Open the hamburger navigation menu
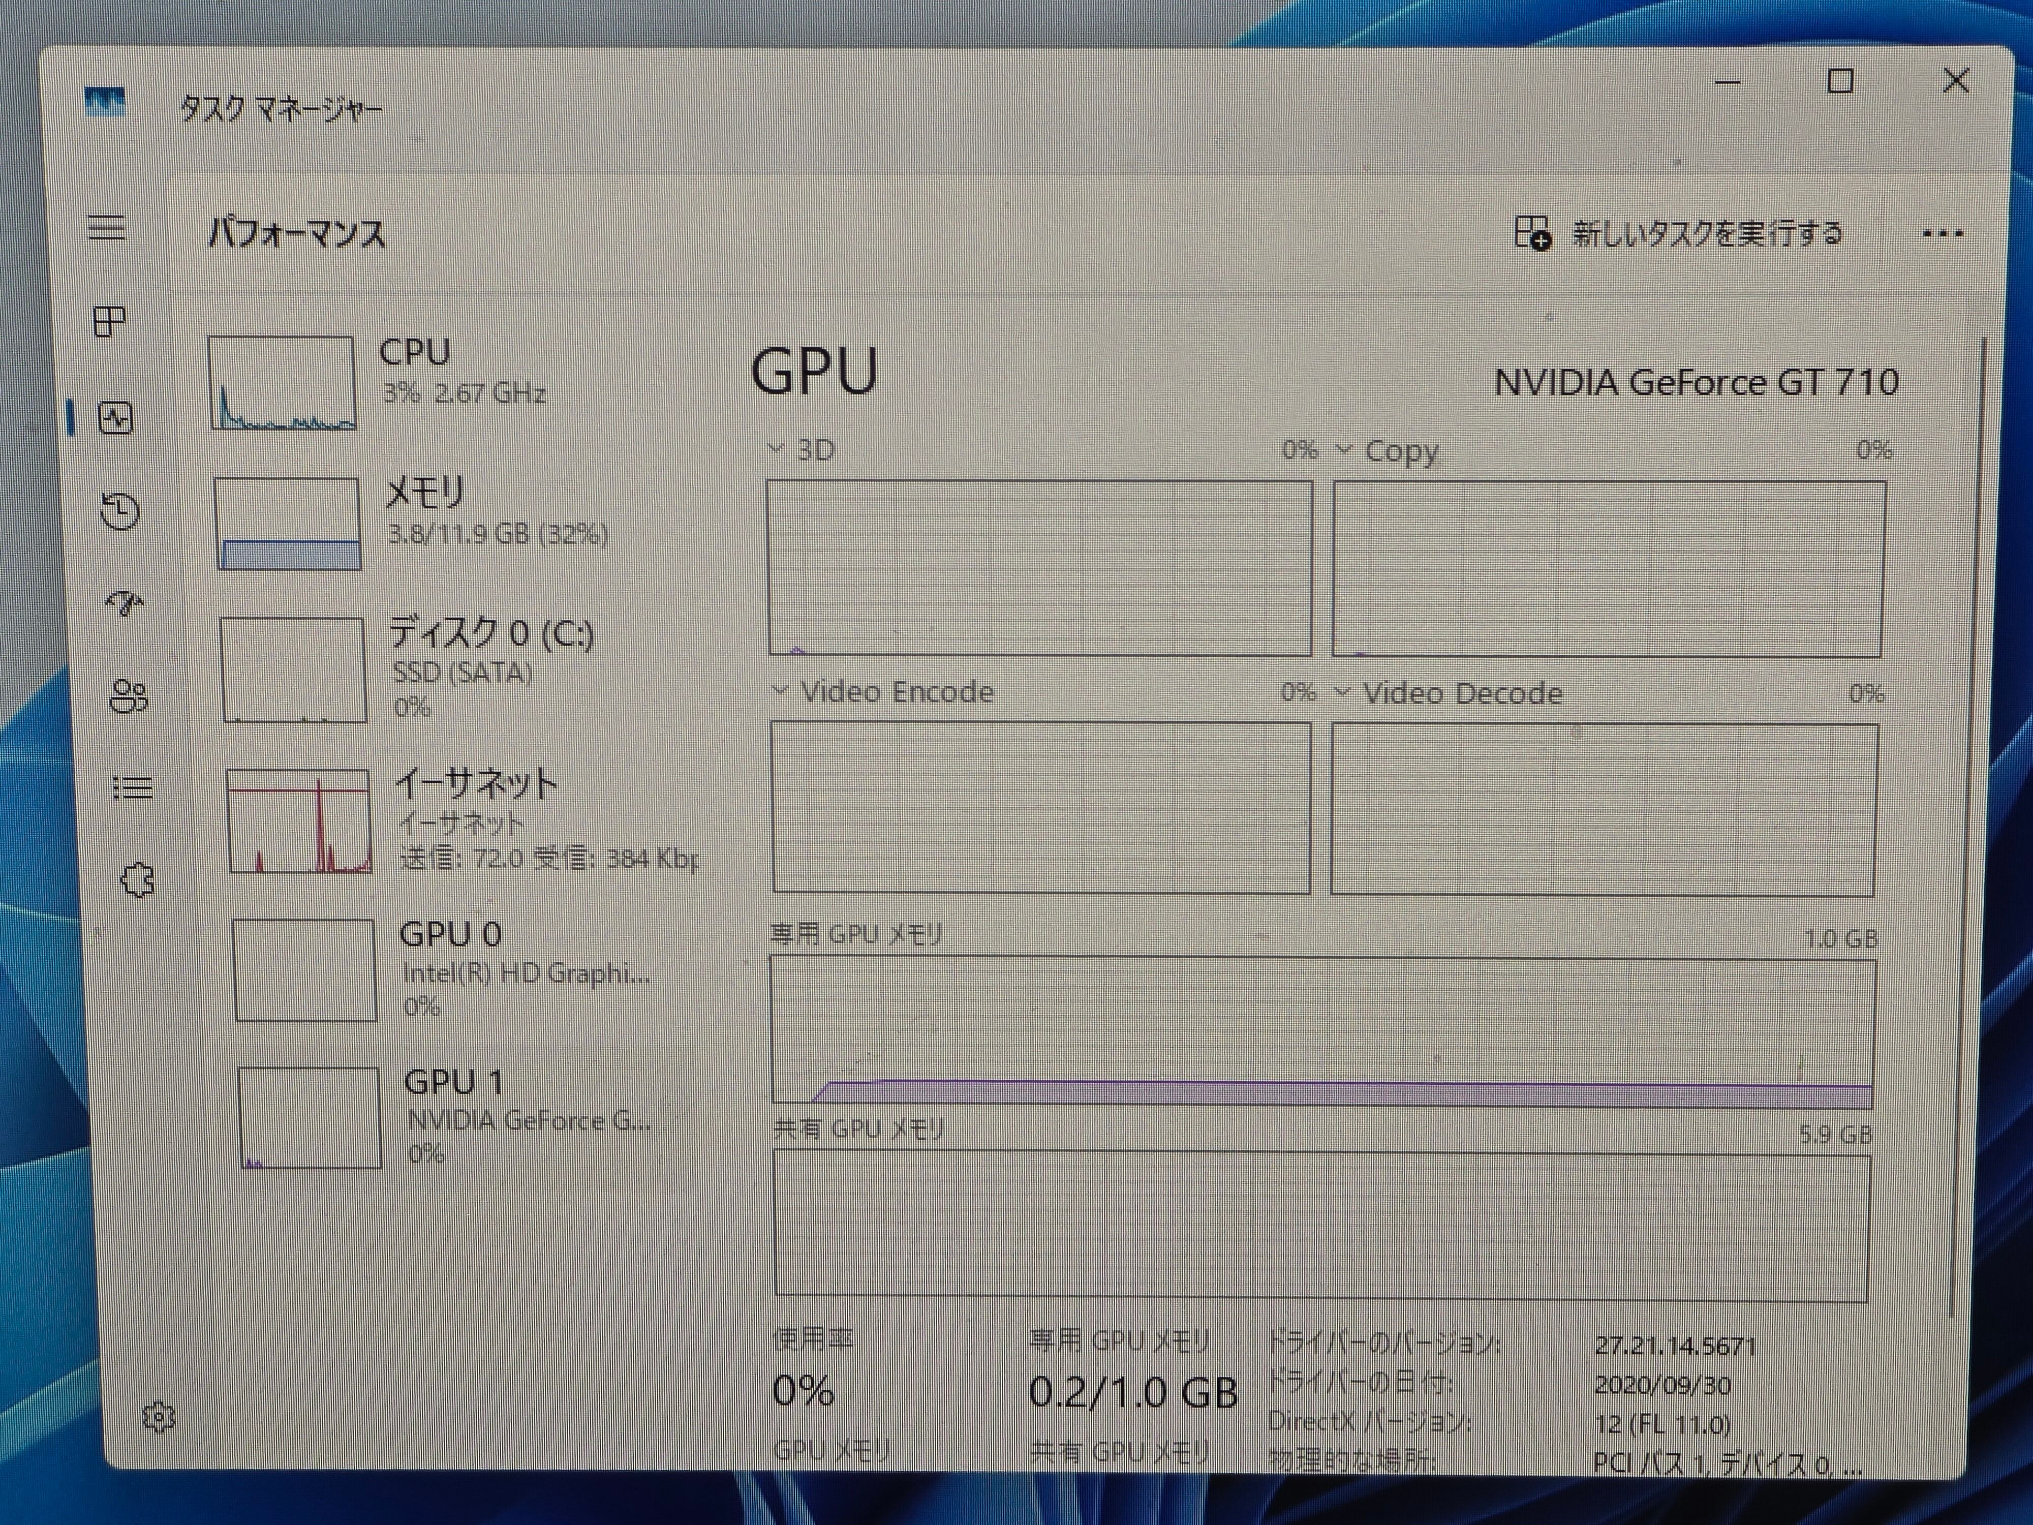This screenshot has width=2033, height=1525. pyautogui.click(x=107, y=227)
